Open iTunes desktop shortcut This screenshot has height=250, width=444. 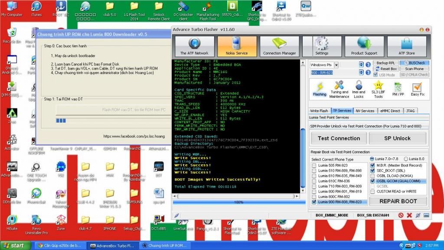click(36, 9)
